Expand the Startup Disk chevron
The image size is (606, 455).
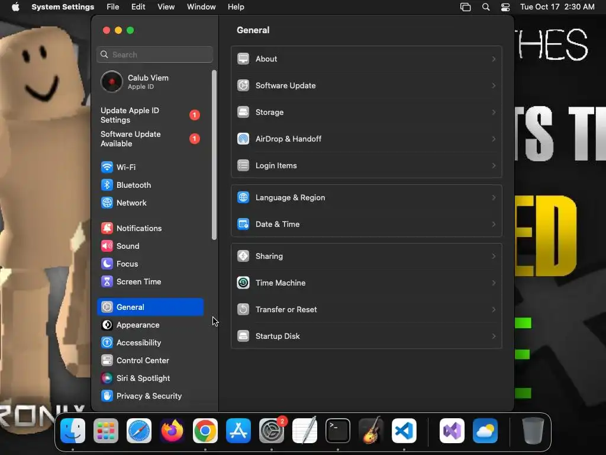tap(494, 337)
